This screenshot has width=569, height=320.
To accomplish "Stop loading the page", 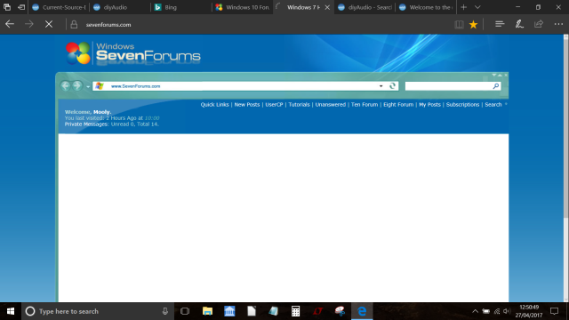I will (x=49, y=24).
